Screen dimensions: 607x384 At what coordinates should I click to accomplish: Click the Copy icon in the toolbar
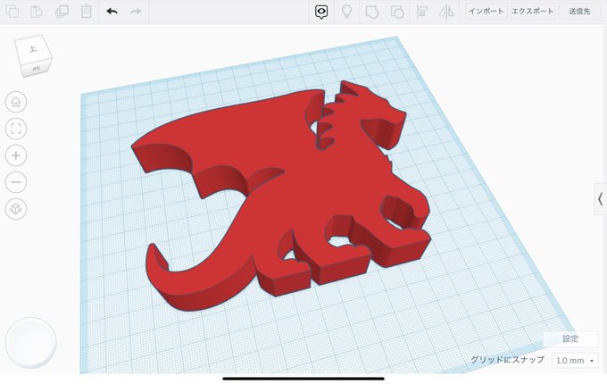point(12,12)
